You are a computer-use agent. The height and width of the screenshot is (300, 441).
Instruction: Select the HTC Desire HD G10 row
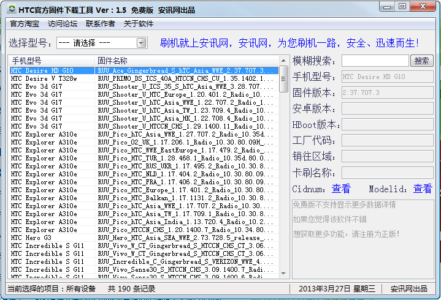[144, 70]
